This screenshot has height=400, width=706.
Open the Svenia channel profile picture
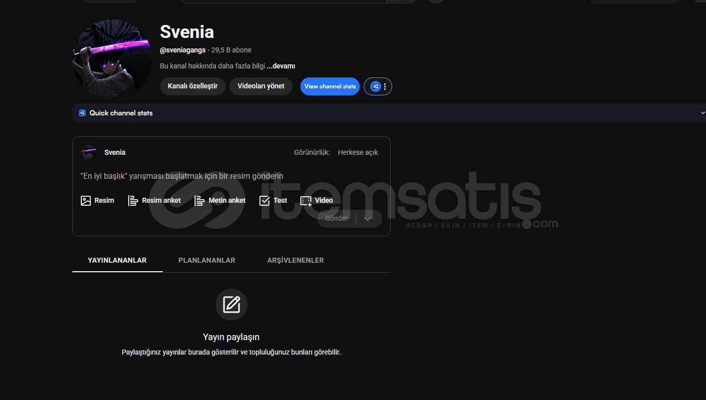pos(112,59)
